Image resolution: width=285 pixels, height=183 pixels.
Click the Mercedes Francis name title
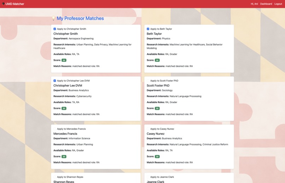click(65, 134)
